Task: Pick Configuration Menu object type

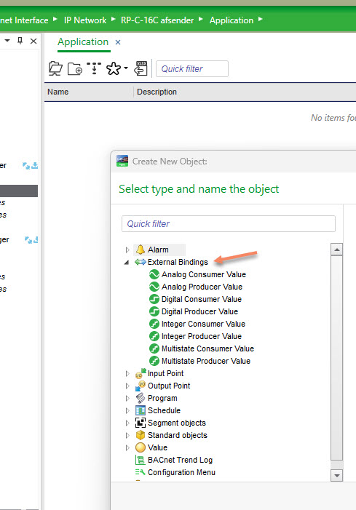Action: pyautogui.click(x=181, y=472)
